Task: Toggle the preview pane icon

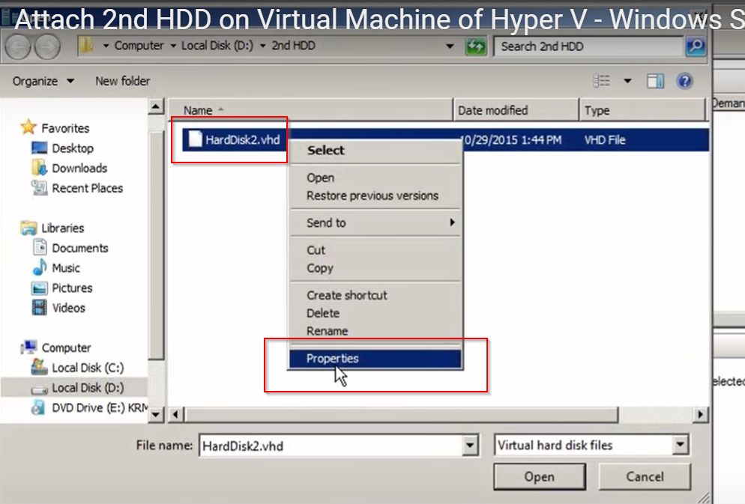Action: 655,81
